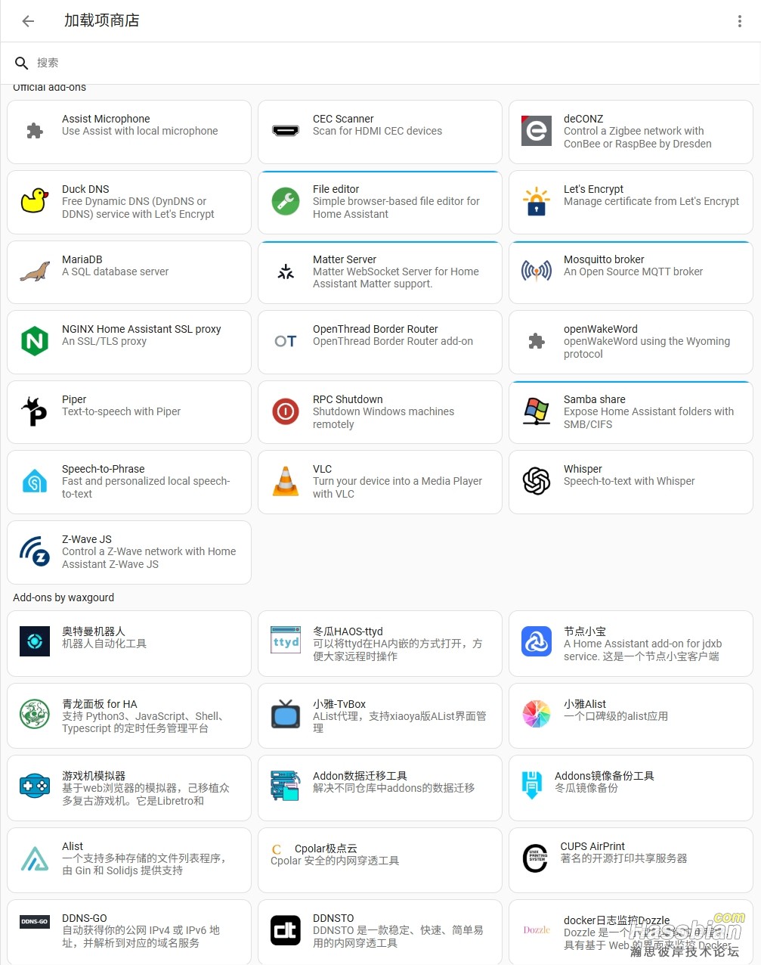Click the Cpolar极点云 C icon

click(x=277, y=849)
